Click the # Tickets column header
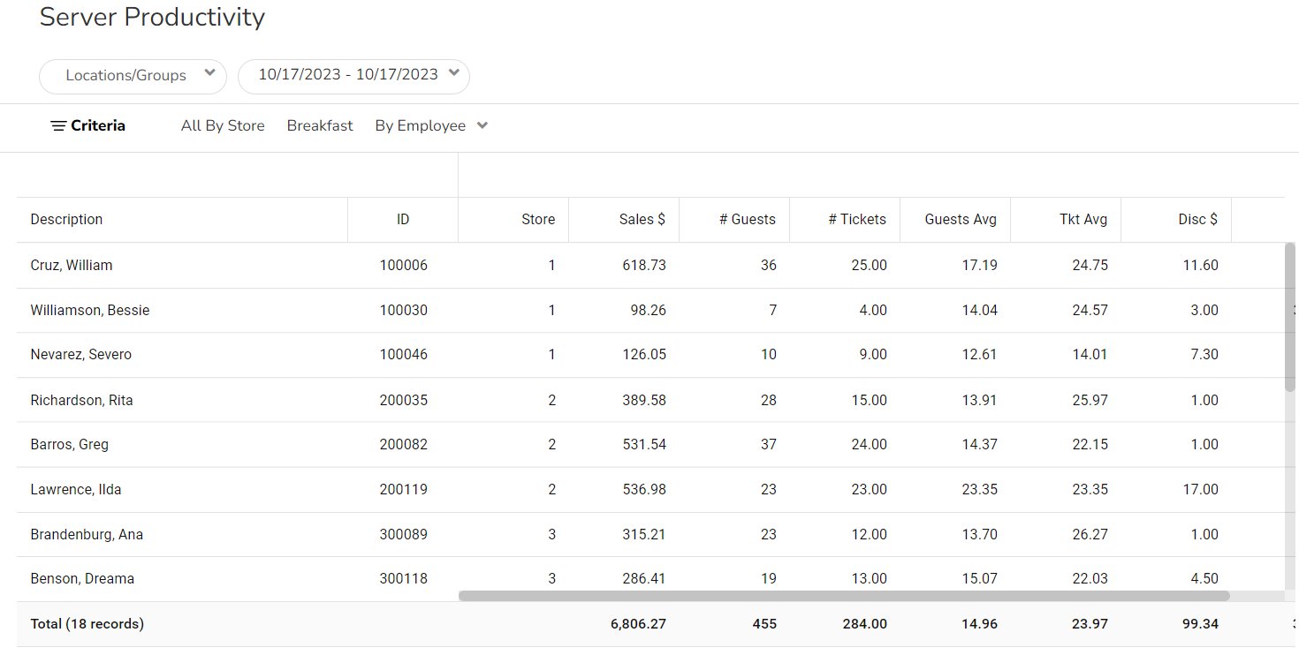This screenshot has height=655, width=1299. tap(856, 220)
